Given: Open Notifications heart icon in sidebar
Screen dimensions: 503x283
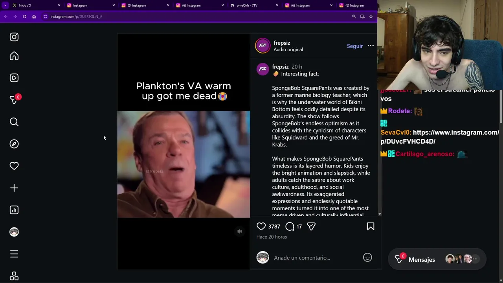Looking at the screenshot, I should 14,166.
